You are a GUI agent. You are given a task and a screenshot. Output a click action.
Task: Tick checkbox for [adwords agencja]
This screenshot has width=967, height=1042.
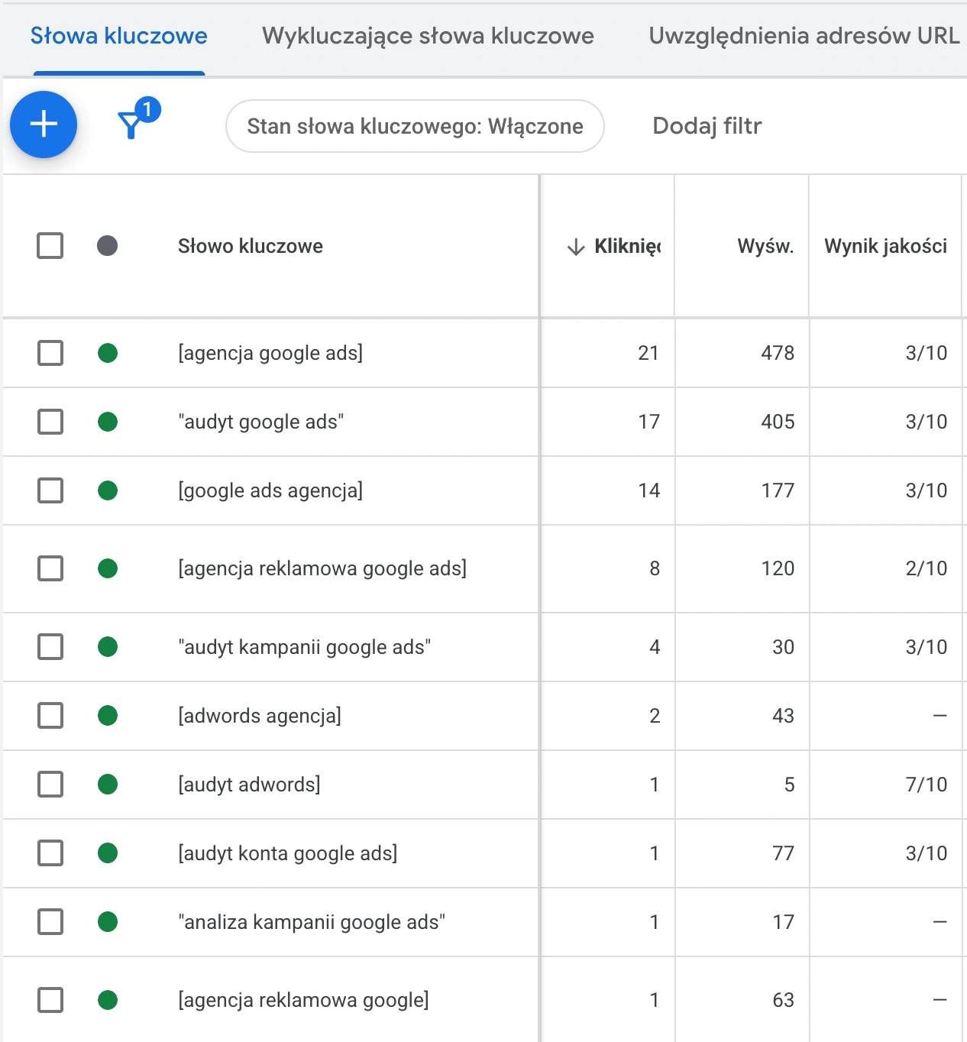50,716
